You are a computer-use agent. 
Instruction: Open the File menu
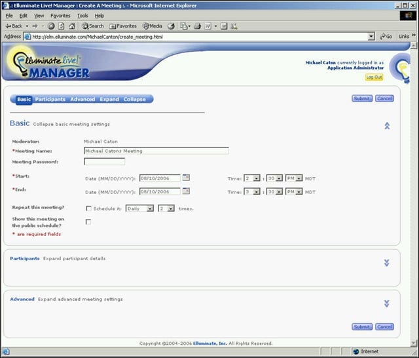click(x=9, y=16)
